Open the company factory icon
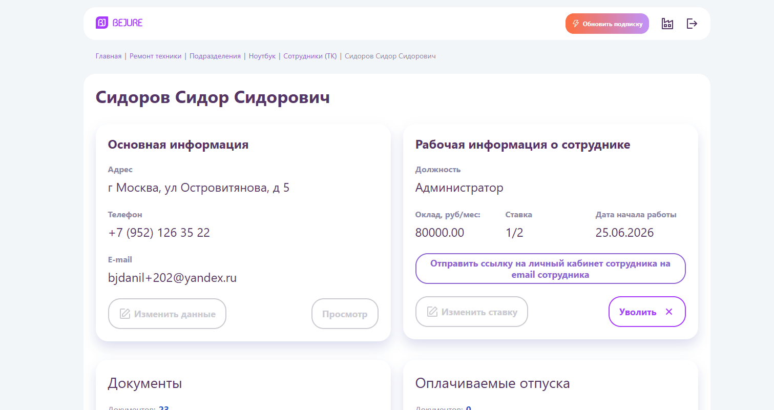 tap(667, 24)
